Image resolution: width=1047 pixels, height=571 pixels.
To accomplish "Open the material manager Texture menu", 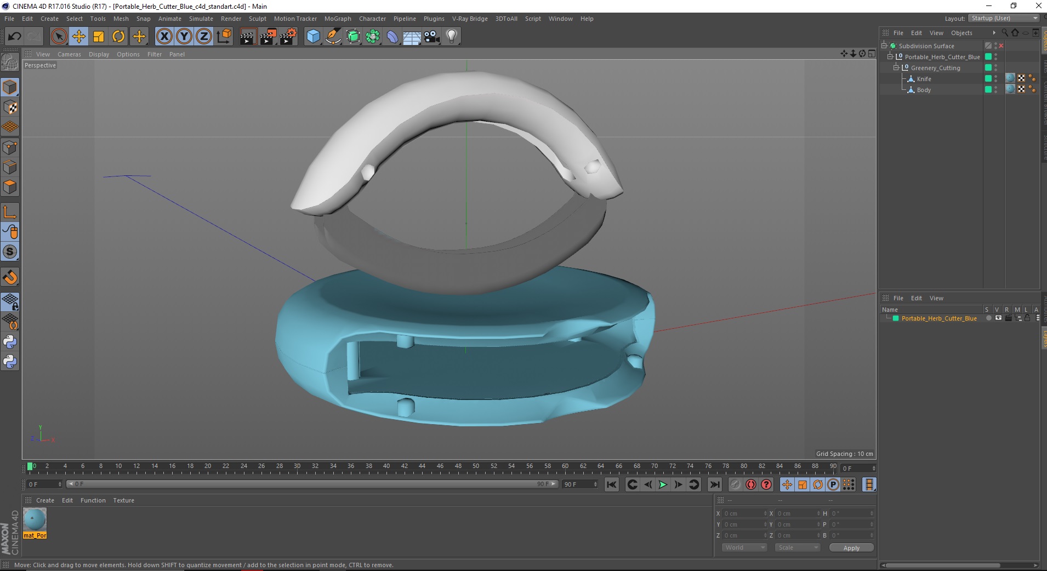I will click(124, 500).
